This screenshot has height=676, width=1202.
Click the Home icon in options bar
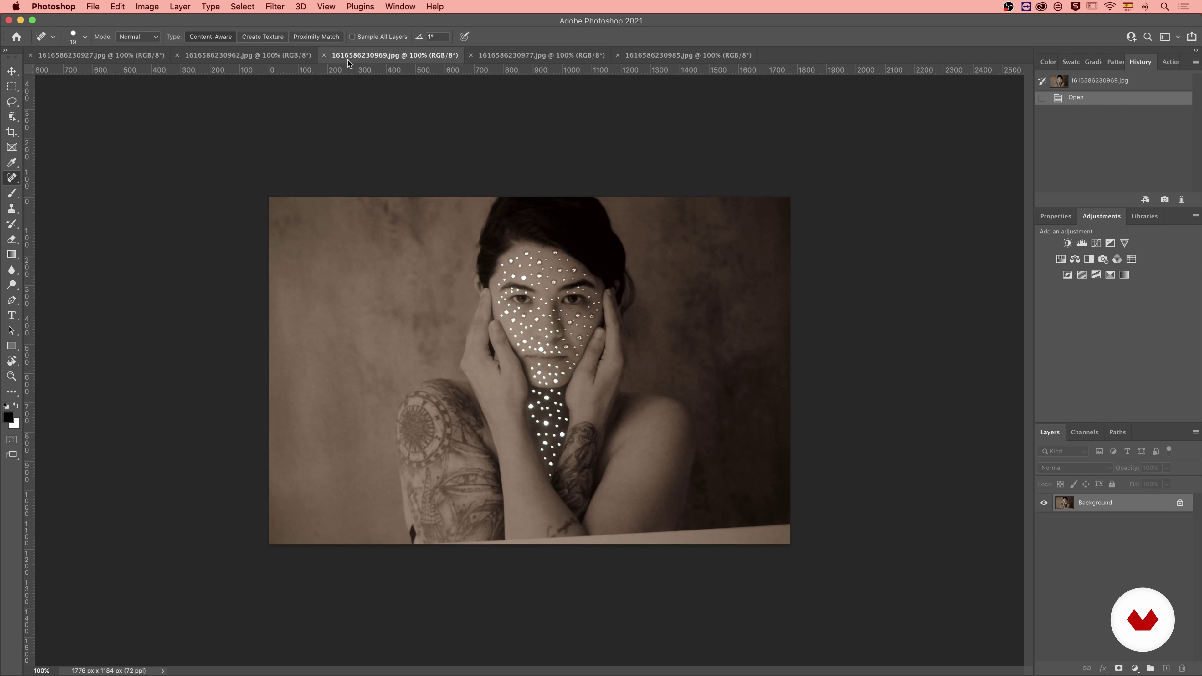16,36
